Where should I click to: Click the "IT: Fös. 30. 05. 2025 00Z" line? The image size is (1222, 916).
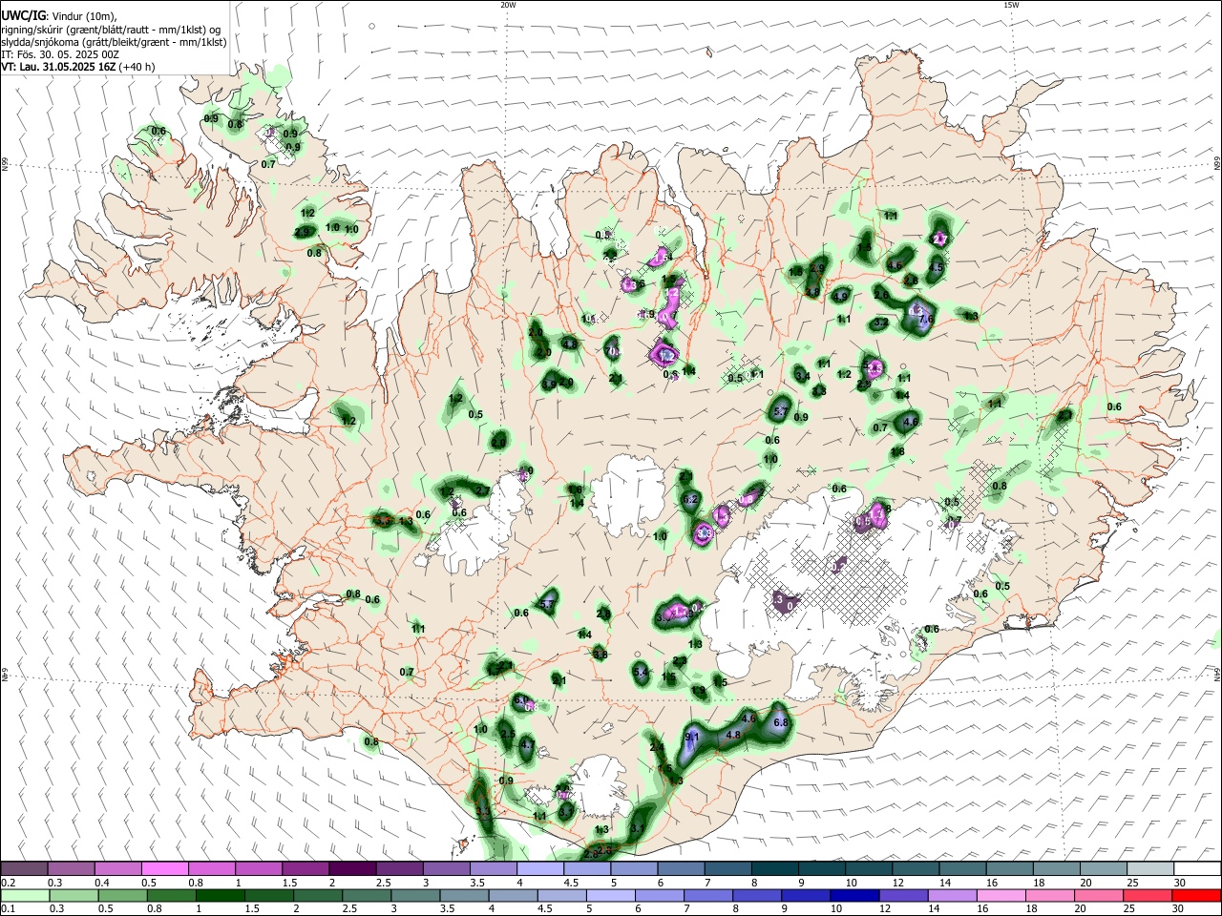point(60,54)
